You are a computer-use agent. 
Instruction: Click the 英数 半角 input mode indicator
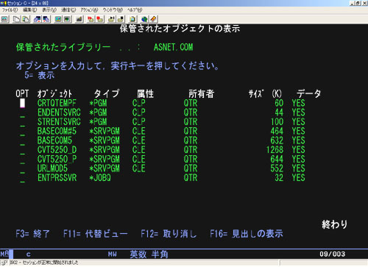149,254
